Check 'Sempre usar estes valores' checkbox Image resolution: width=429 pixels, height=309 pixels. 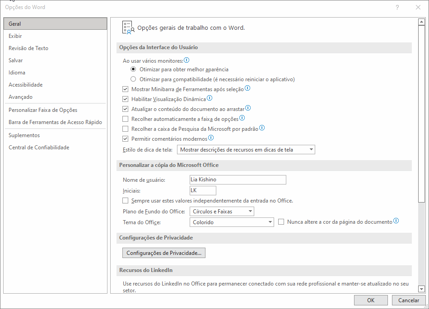point(125,201)
